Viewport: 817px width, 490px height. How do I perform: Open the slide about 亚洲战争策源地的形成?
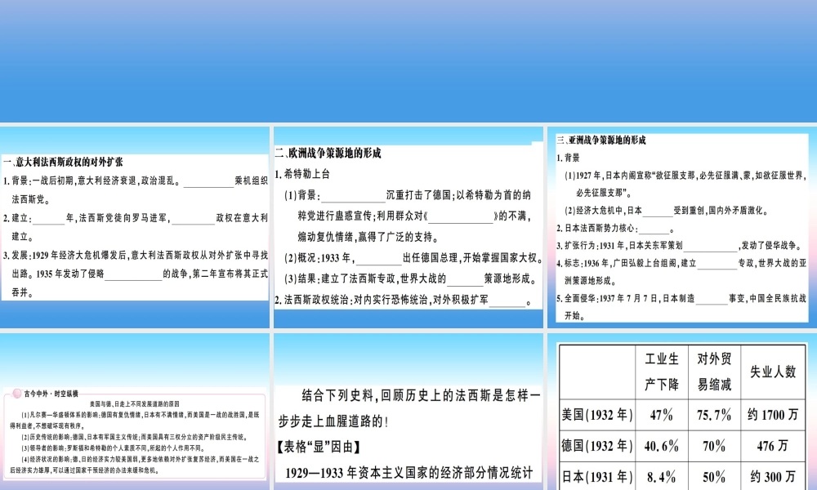pyautogui.click(x=682, y=227)
